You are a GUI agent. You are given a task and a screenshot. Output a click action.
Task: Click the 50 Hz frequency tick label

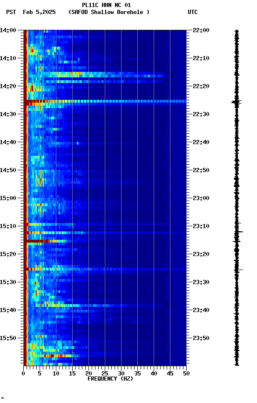click(186, 374)
